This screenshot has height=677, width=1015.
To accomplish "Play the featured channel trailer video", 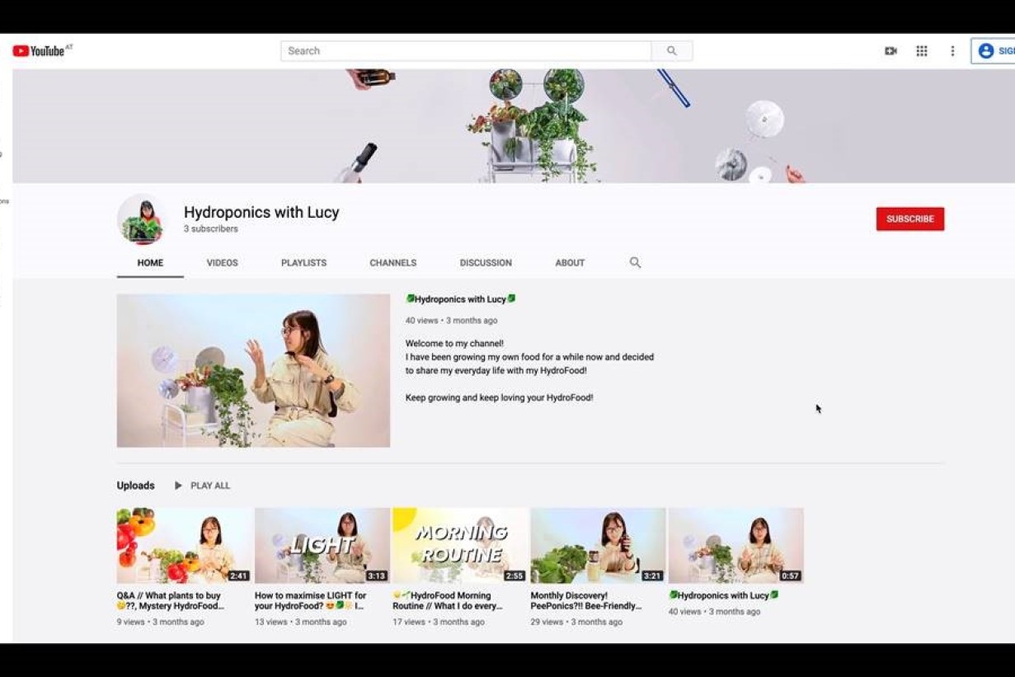I will click(253, 371).
